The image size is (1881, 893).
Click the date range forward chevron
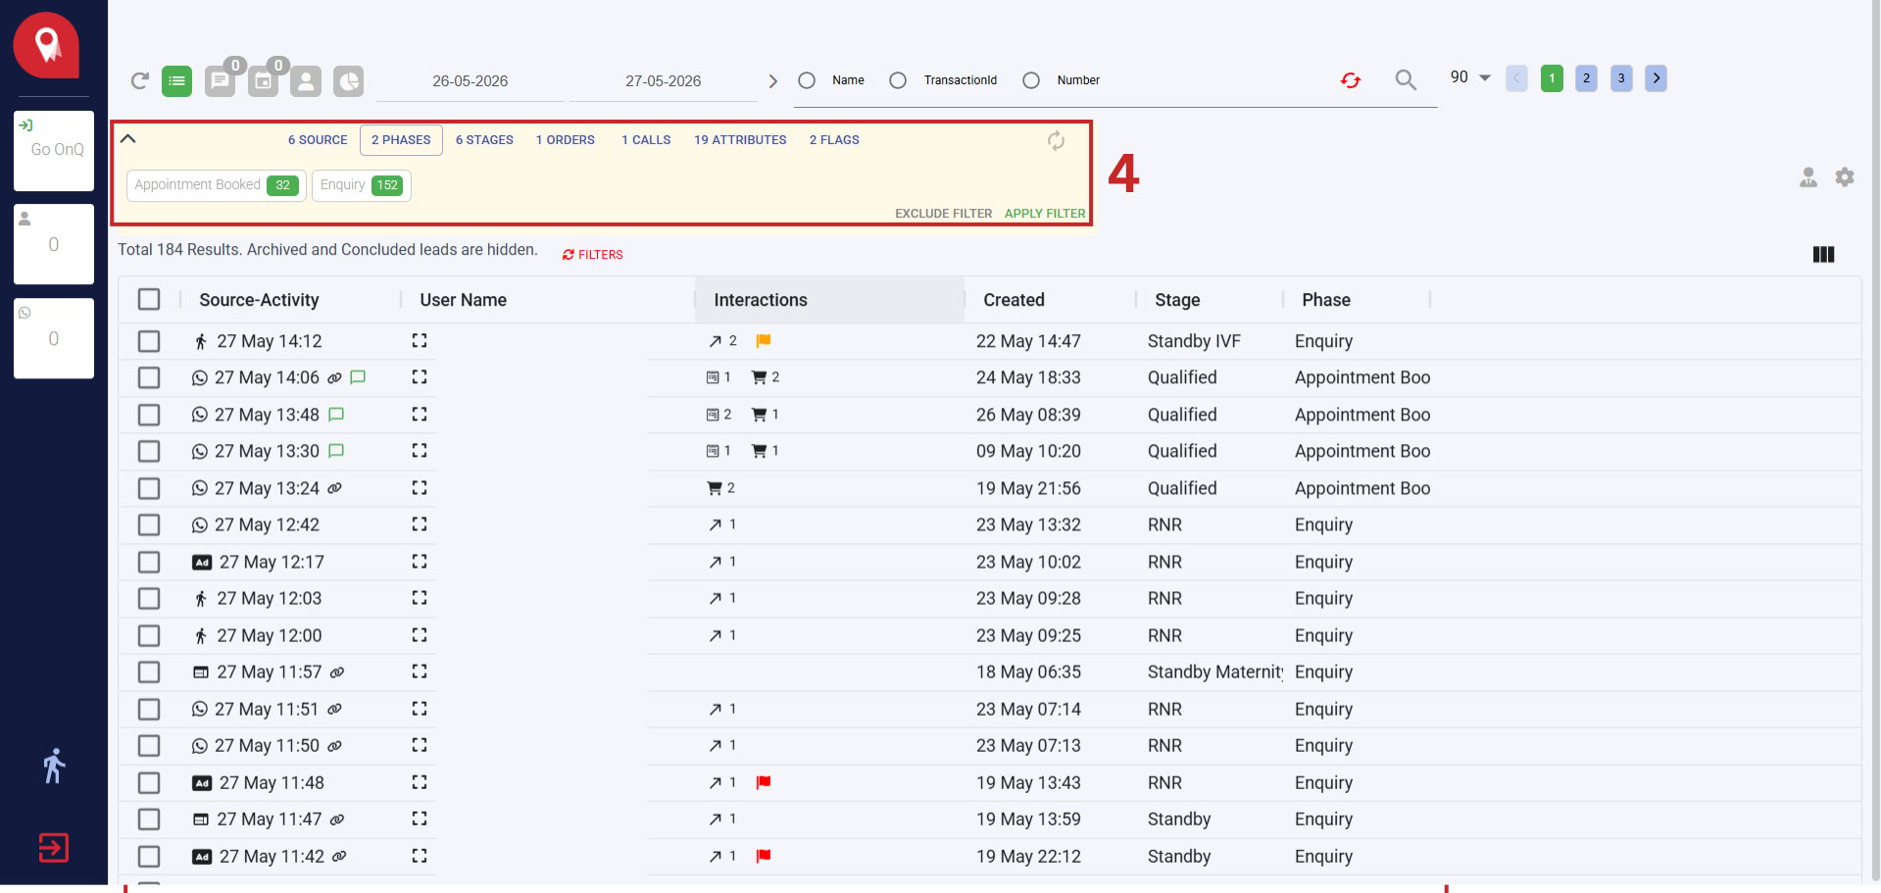[772, 81]
